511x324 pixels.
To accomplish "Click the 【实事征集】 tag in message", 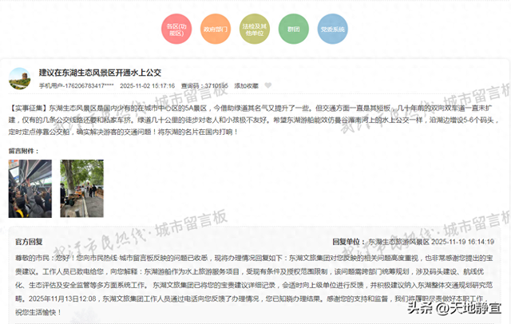I will point(29,108).
